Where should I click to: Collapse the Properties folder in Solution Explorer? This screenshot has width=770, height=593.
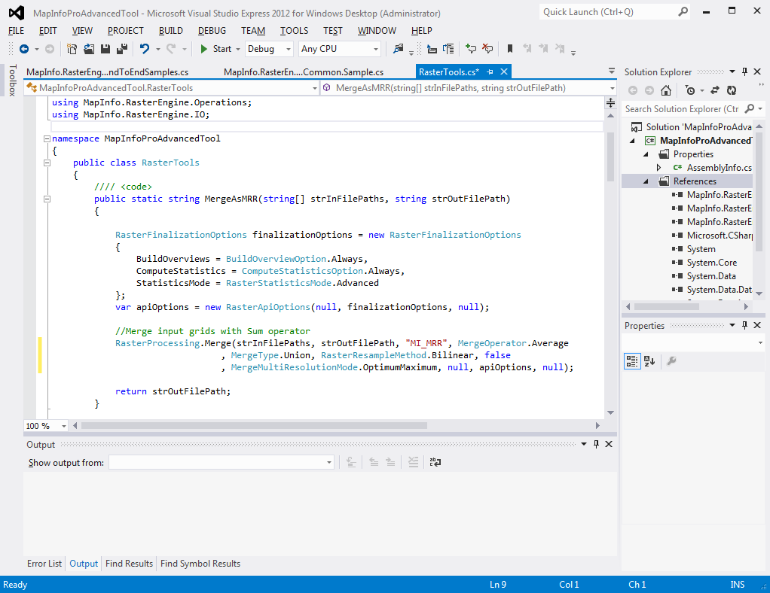(x=646, y=154)
